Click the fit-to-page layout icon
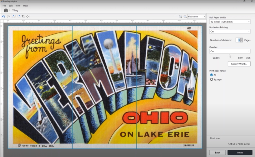Viewport: 255px width, 157px height. 27,16
